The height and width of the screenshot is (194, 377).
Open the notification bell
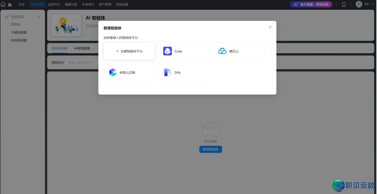point(344,4)
